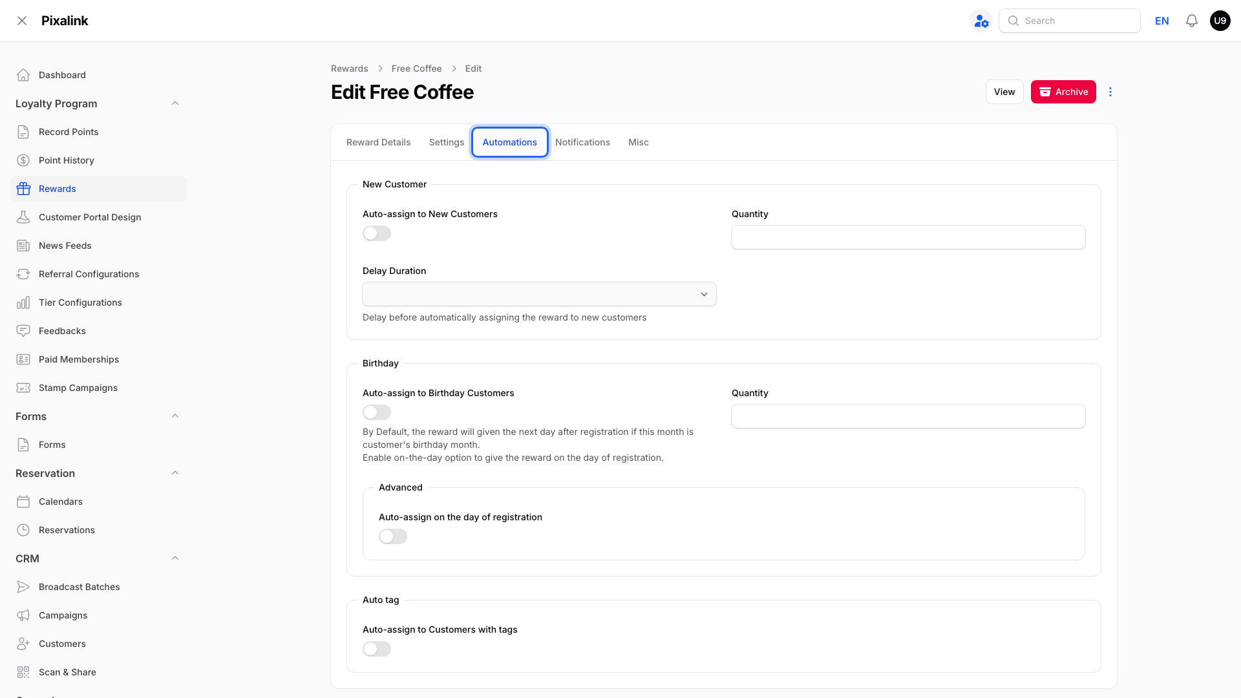Click the Broadcast Batches paper plane icon
This screenshot has width=1241, height=698.
[23, 587]
